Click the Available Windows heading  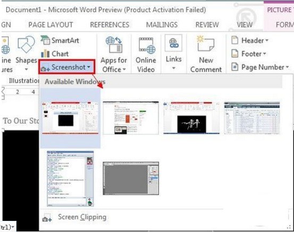click(x=75, y=81)
